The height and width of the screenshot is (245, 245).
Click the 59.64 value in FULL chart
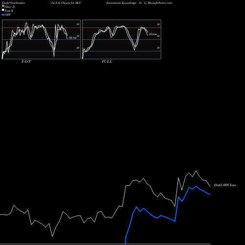click(153, 34)
